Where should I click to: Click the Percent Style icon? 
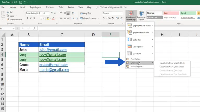[109, 18]
